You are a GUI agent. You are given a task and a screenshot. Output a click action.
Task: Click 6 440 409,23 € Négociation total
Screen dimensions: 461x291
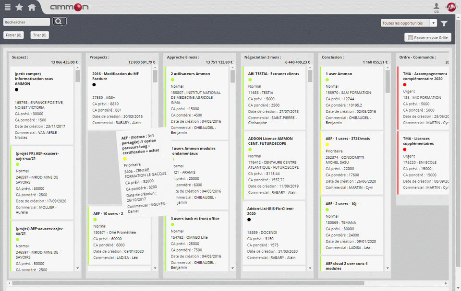click(x=298, y=62)
